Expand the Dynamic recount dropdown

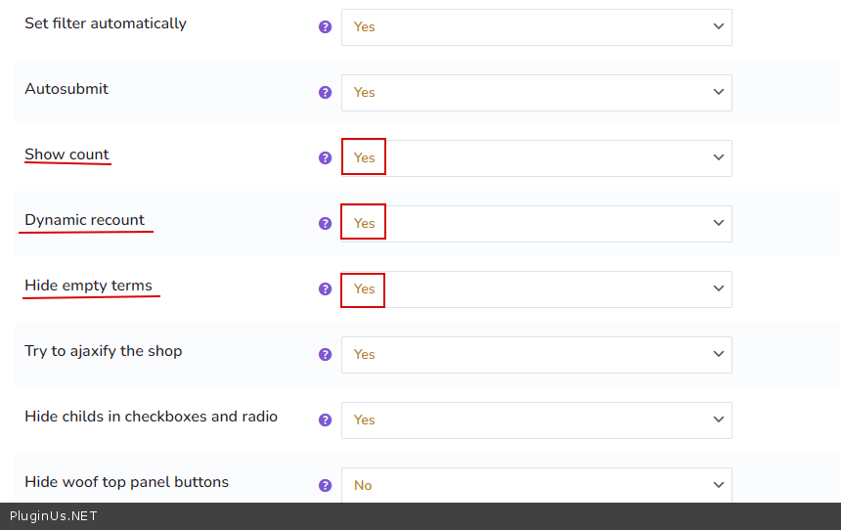pos(536,224)
